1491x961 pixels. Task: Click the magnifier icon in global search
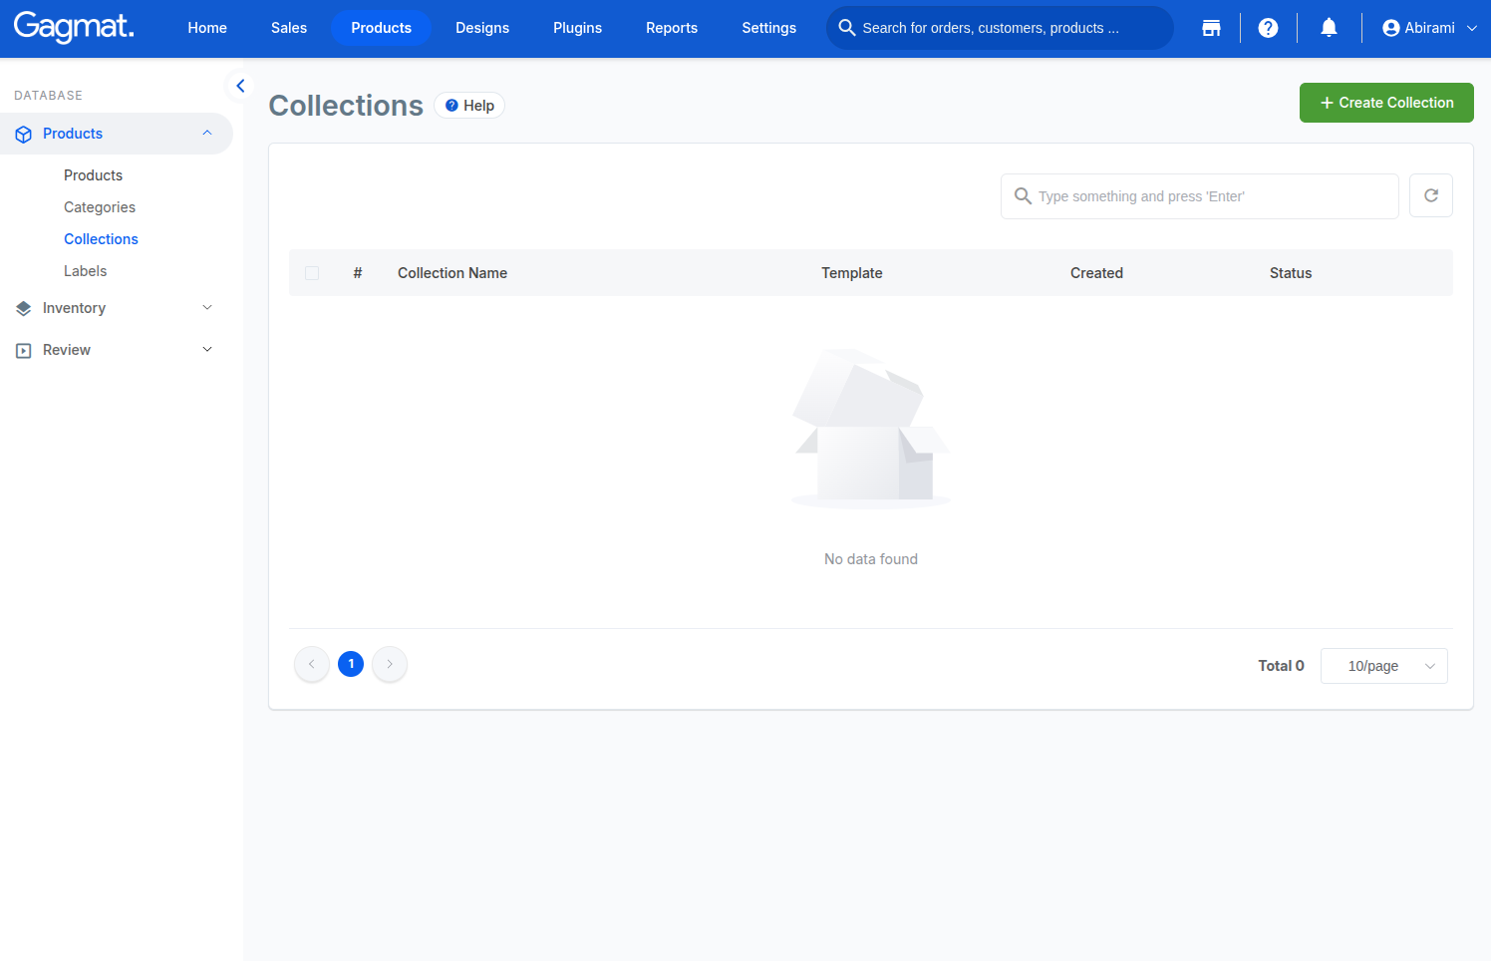847,28
